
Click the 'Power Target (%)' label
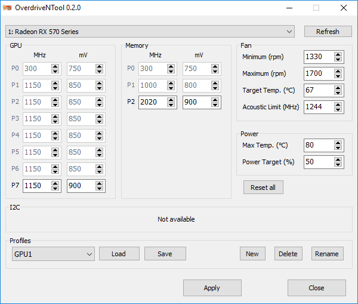(268, 162)
